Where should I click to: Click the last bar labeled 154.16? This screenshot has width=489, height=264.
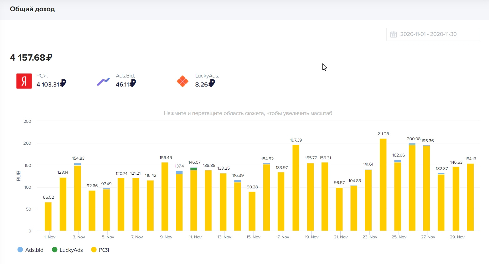[470, 197]
